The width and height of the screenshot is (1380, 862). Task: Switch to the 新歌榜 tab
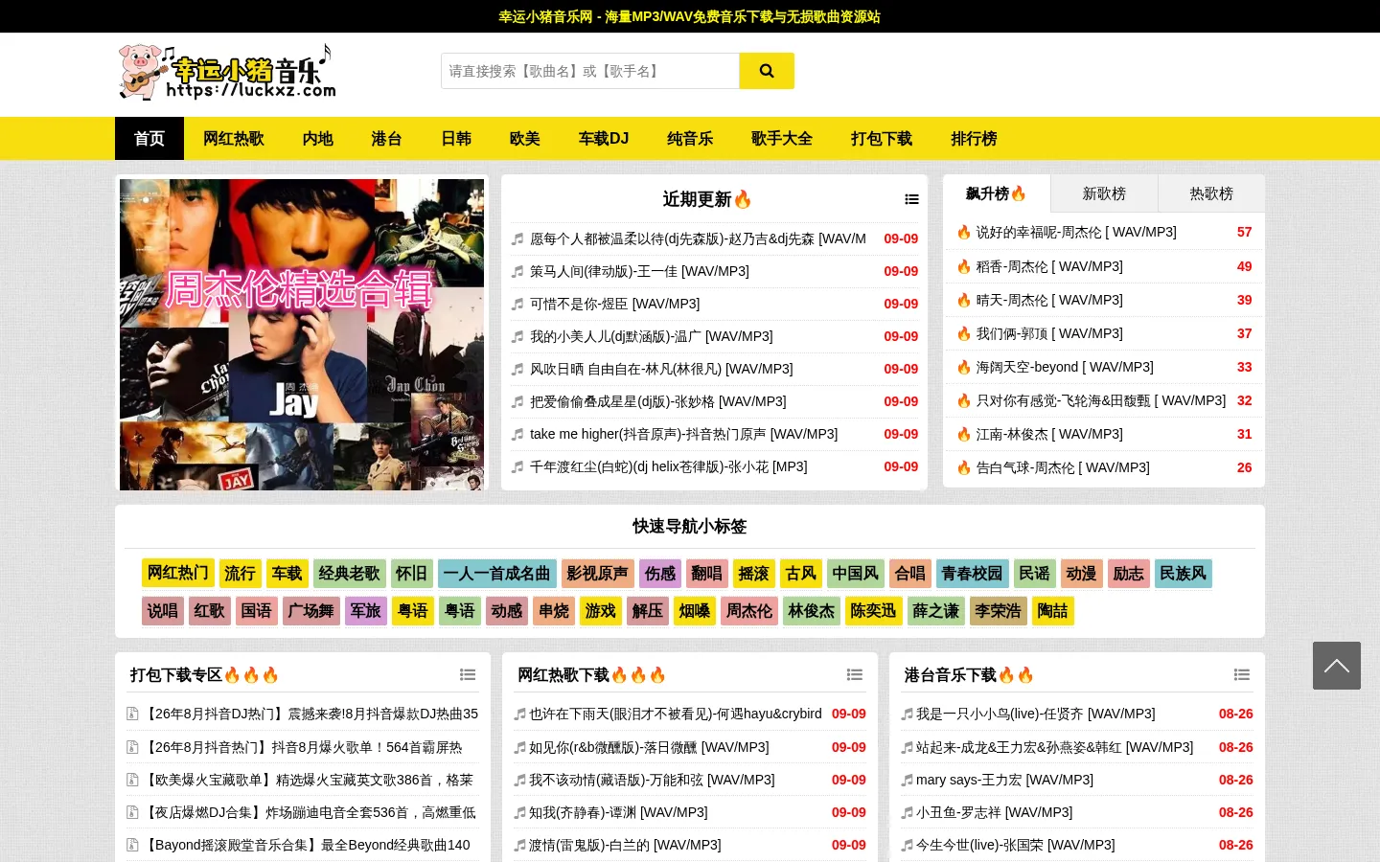(1104, 193)
